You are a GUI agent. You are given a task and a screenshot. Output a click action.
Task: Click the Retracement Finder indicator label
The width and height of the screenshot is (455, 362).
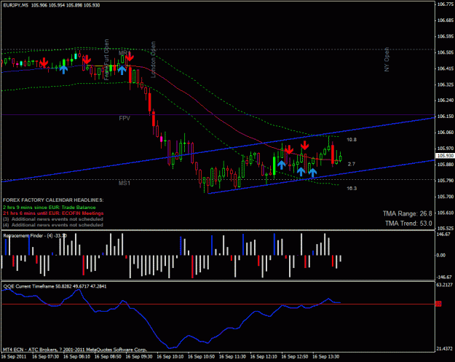(x=35, y=235)
